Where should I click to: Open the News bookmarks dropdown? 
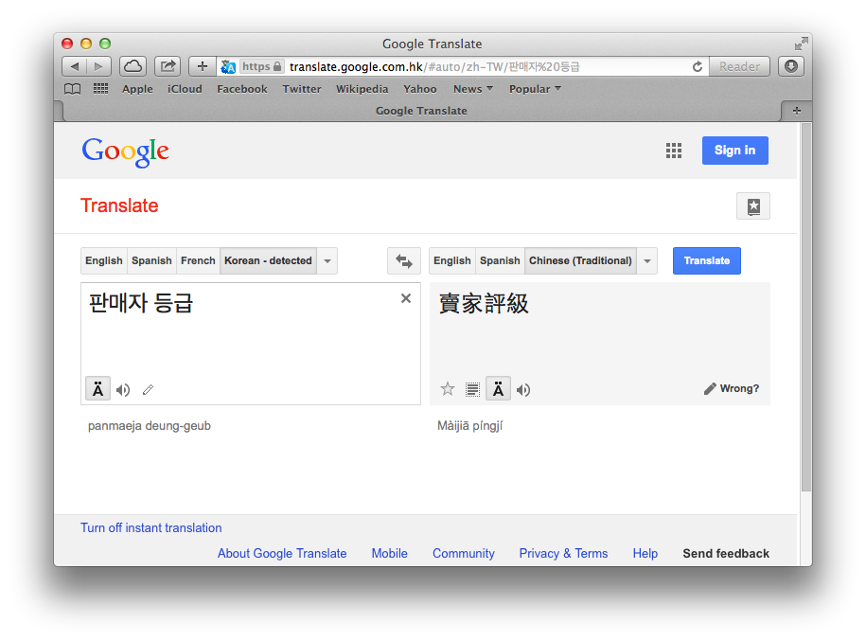coord(473,89)
